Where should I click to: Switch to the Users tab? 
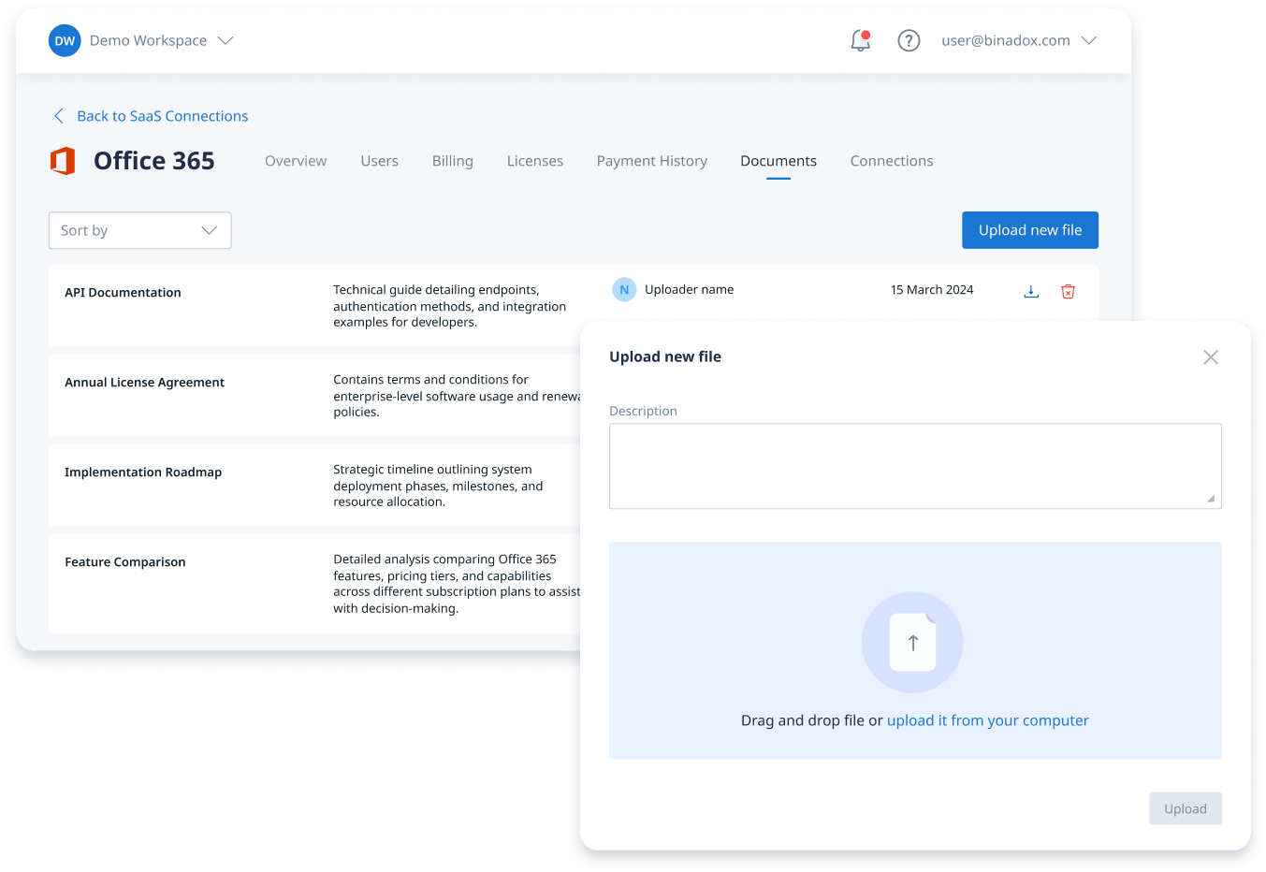(x=380, y=161)
